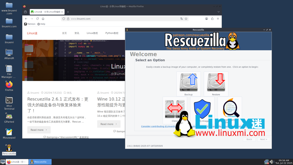This screenshot has height=165, width=293.
Task: Click the Backup drive icon
Action: click(x=189, y=83)
